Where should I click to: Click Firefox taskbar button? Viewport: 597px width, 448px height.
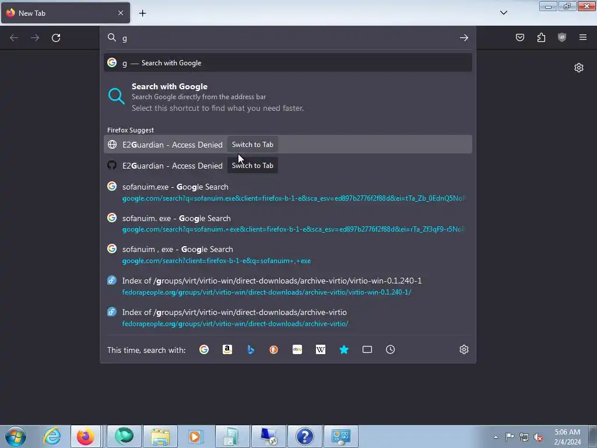86,436
